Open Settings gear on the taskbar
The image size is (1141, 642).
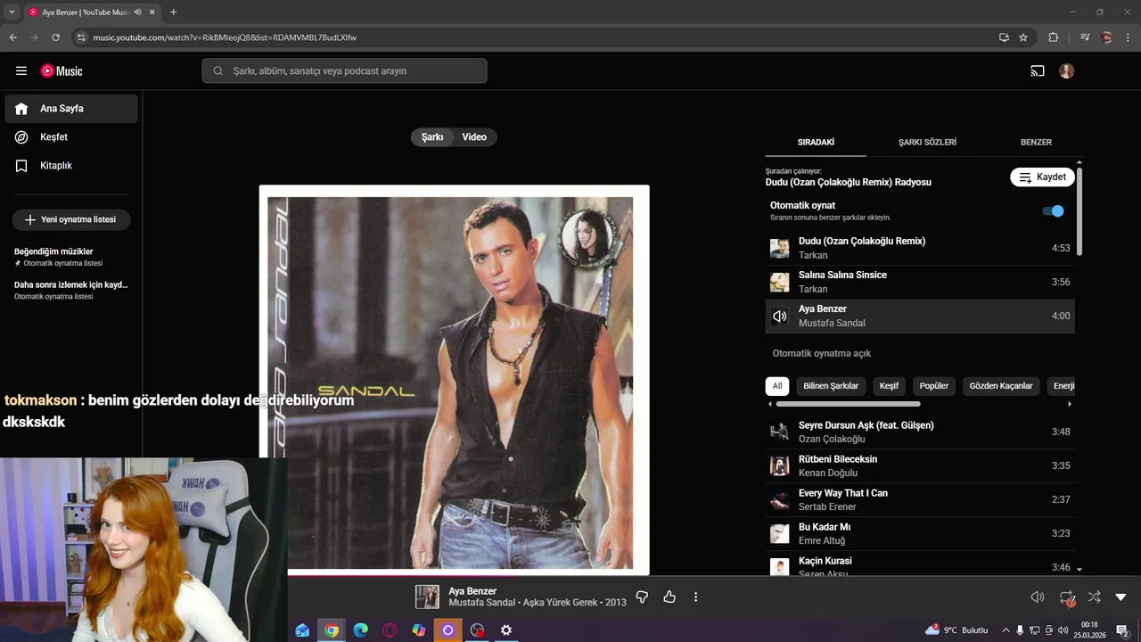[x=506, y=630]
